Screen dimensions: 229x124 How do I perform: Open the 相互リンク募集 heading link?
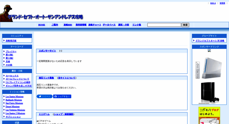(x=46, y=78)
